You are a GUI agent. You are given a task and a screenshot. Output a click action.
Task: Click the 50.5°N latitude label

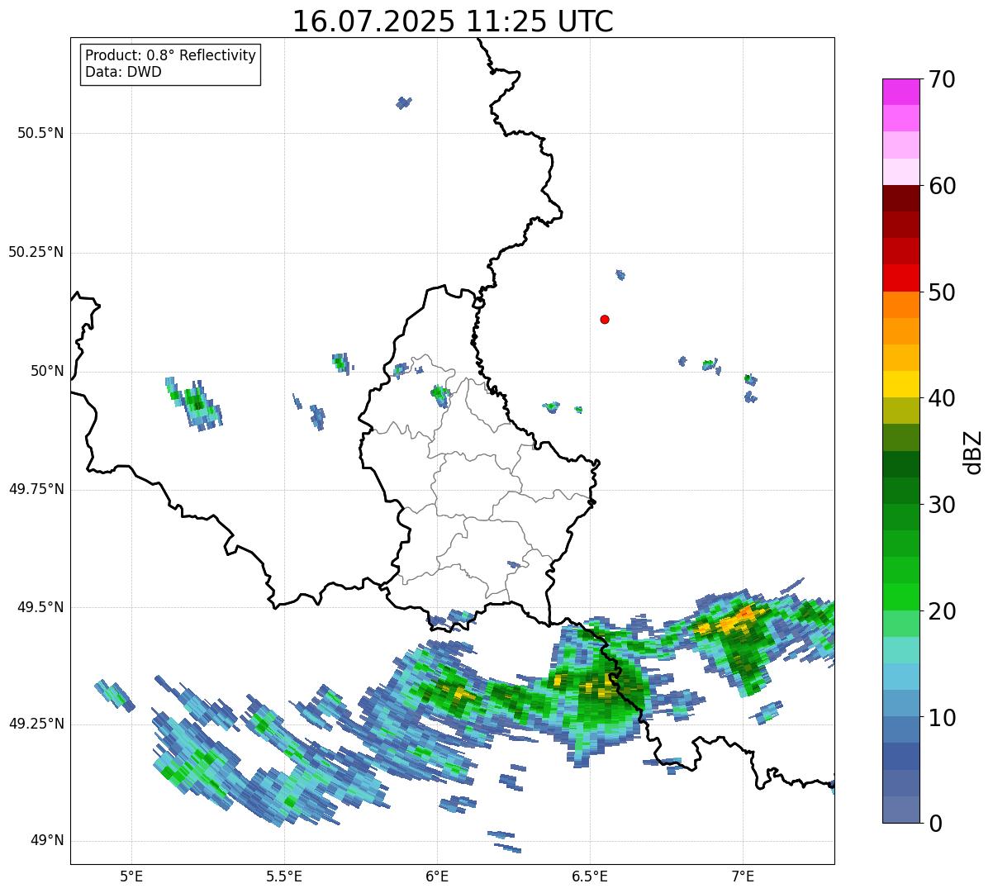40,133
